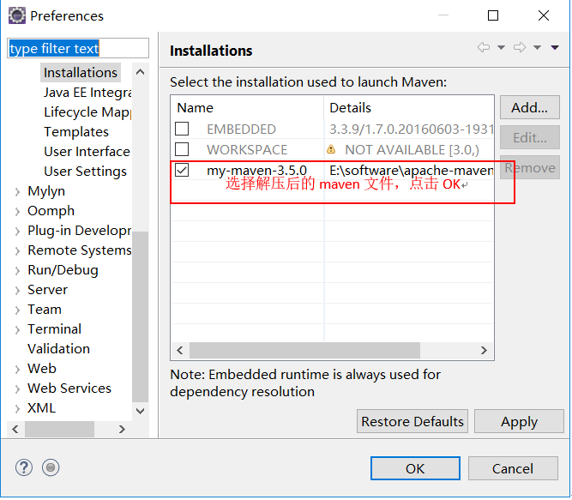Click the Apply button
The image size is (572, 500).
click(519, 422)
